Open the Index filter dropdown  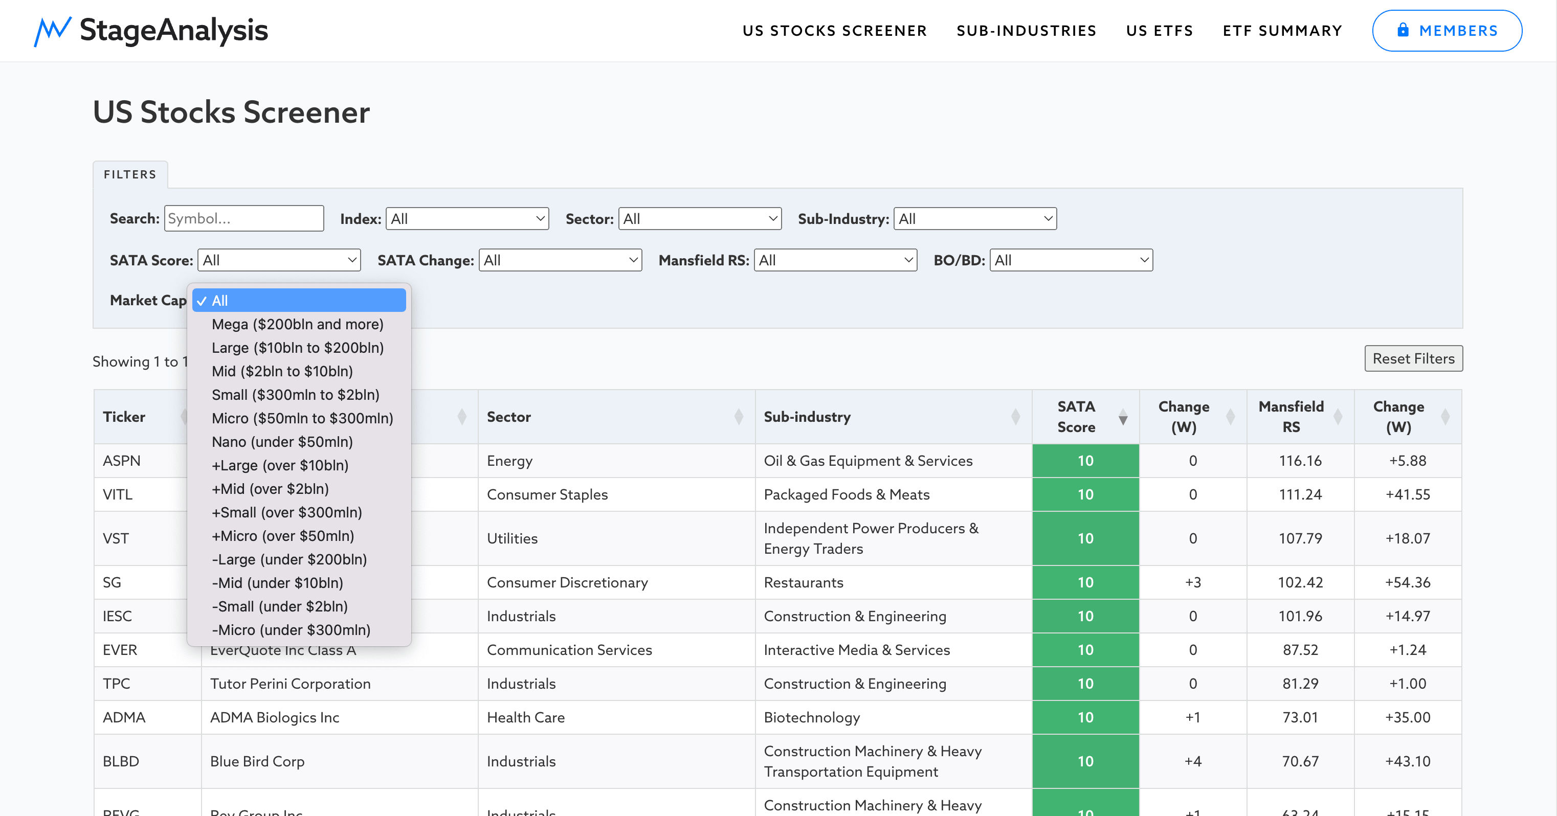pyautogui.click(x=467, y=219)
